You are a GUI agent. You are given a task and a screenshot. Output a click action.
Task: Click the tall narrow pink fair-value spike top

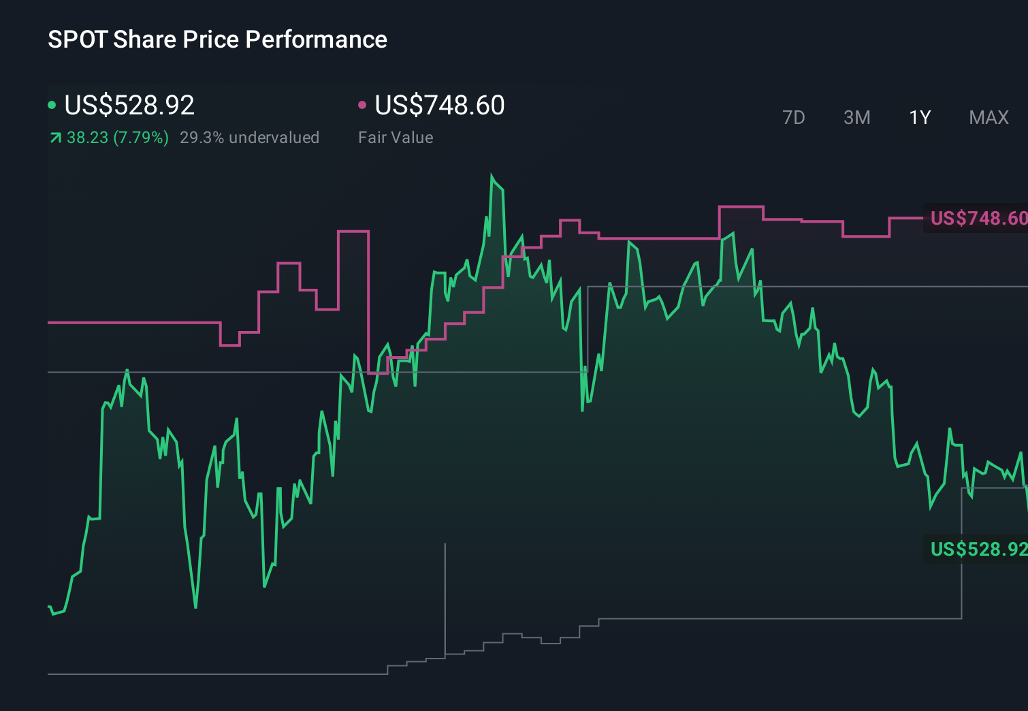[x=353, y=232]
